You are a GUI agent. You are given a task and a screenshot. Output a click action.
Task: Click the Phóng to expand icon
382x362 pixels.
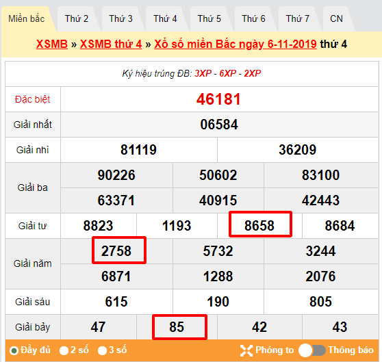click(246, 350)
